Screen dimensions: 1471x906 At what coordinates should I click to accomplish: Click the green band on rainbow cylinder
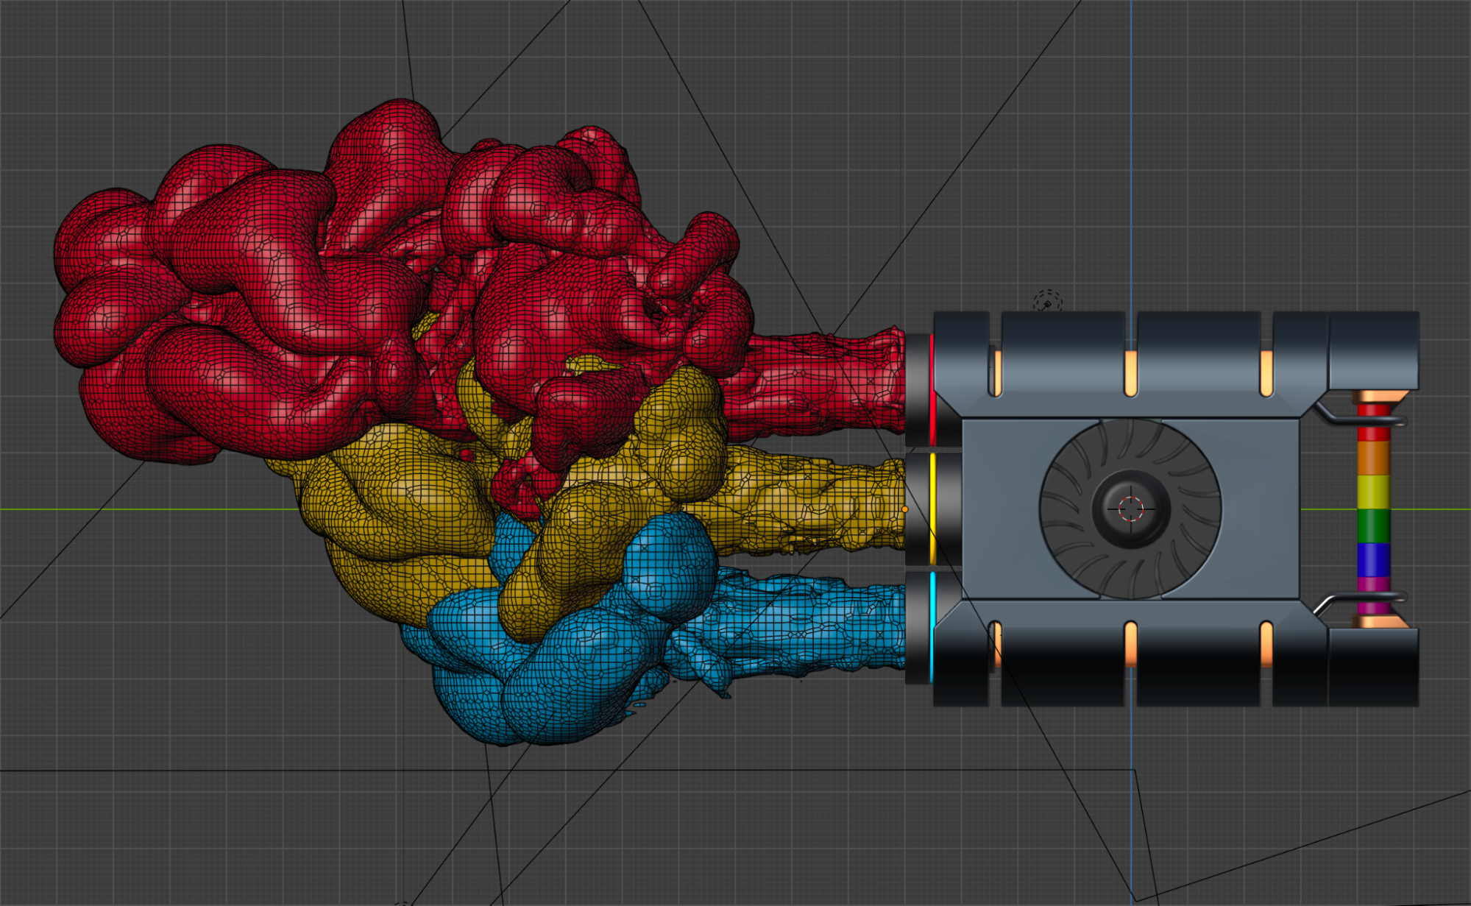(x=1373, y=525)
